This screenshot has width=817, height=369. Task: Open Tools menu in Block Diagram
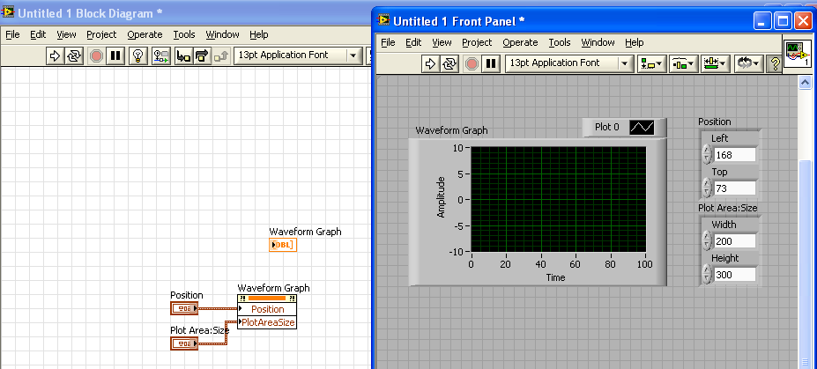coord(184,34)
